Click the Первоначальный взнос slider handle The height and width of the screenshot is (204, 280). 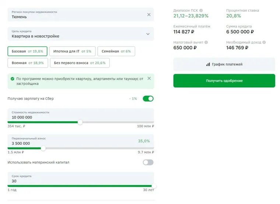(43, 148)
